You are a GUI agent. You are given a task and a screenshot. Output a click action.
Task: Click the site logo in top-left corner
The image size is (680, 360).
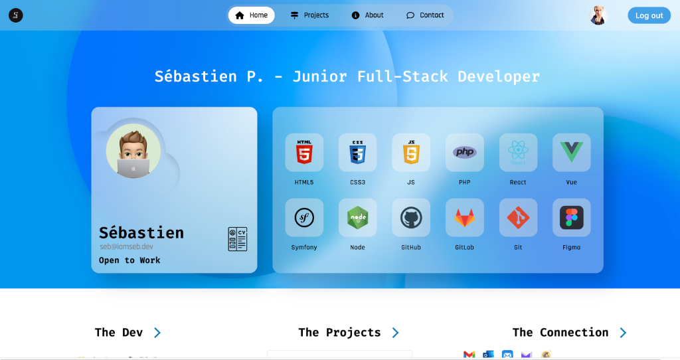(16, 15)
